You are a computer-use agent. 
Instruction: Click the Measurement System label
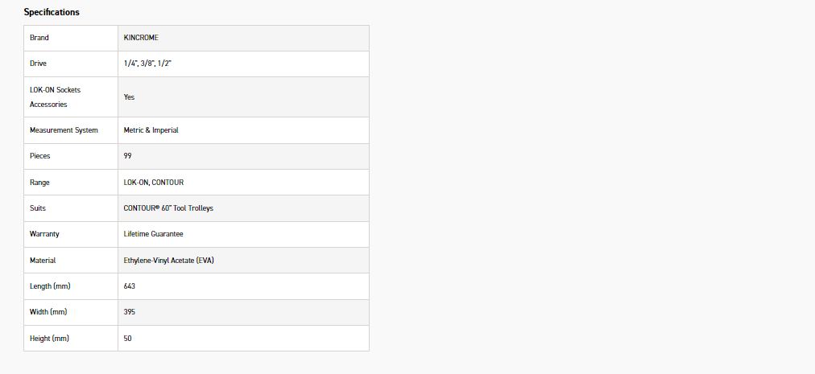[64, 130]
